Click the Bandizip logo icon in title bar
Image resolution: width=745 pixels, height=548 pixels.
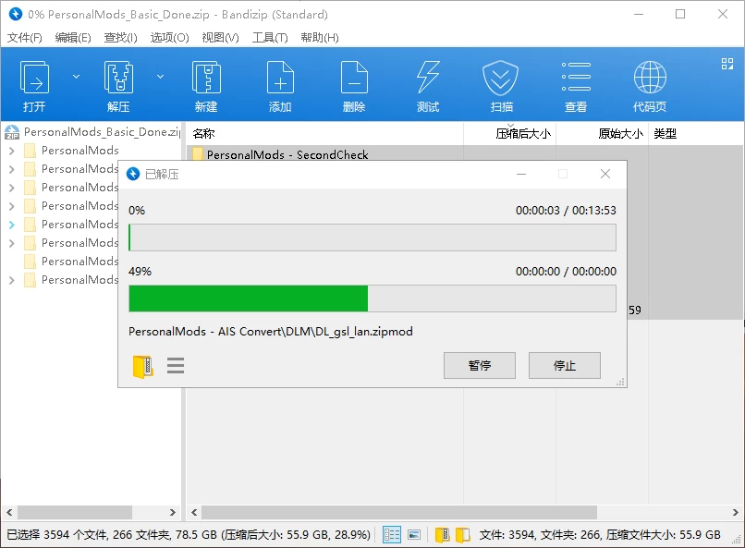coord(15,14)
